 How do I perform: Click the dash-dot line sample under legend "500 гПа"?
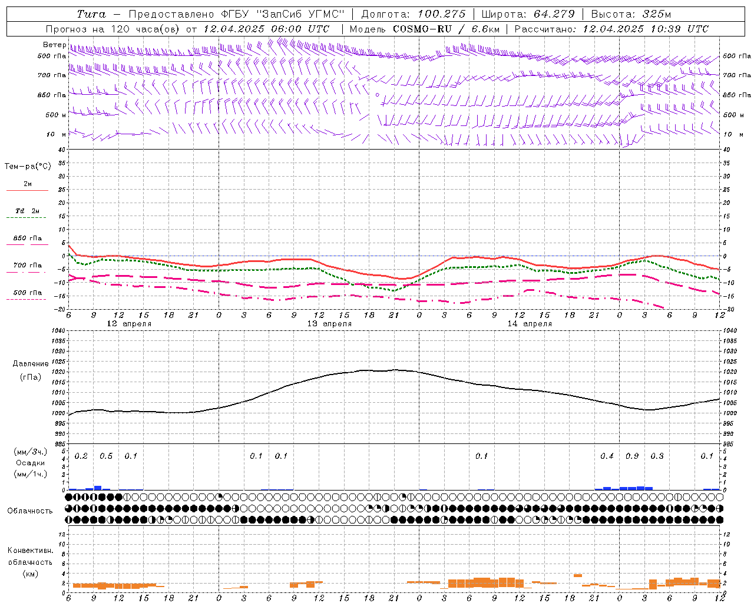pyautogui.click(x=27, y=299)
